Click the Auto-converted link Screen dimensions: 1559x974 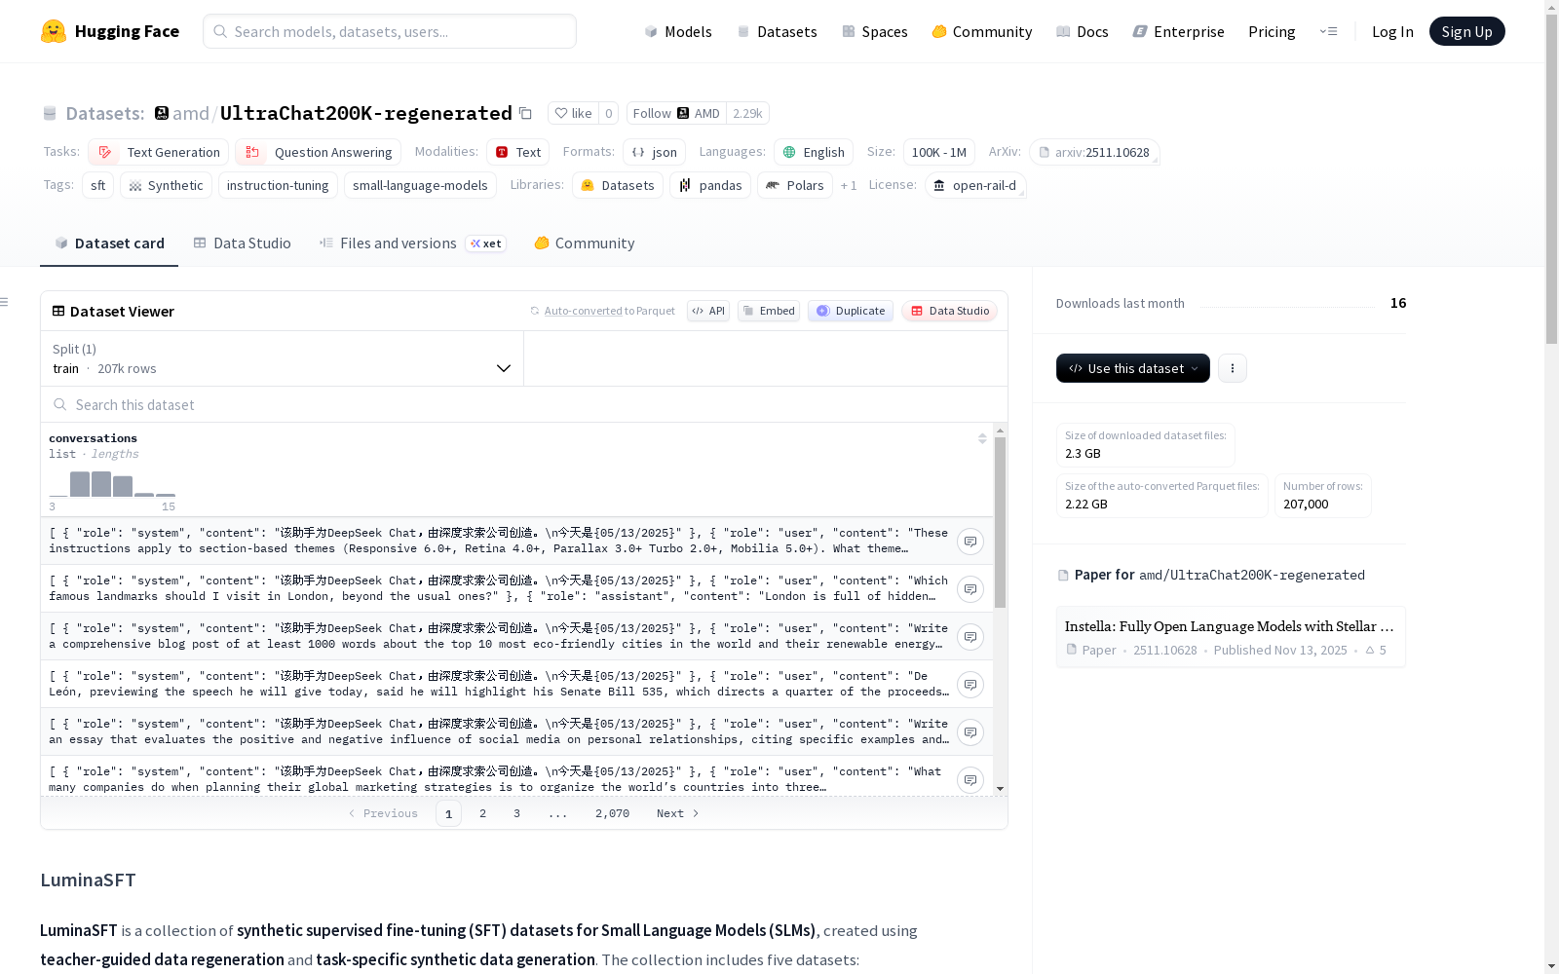tap(583, 311)
